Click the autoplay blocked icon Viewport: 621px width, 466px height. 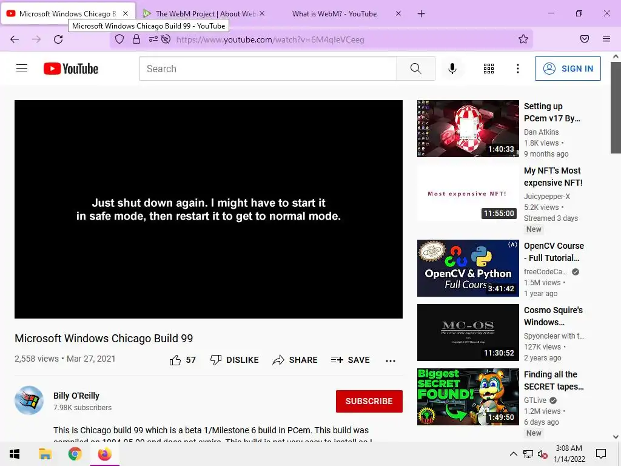166,39
